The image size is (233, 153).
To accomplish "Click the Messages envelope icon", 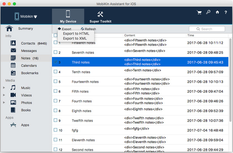I will pos(13,50).
